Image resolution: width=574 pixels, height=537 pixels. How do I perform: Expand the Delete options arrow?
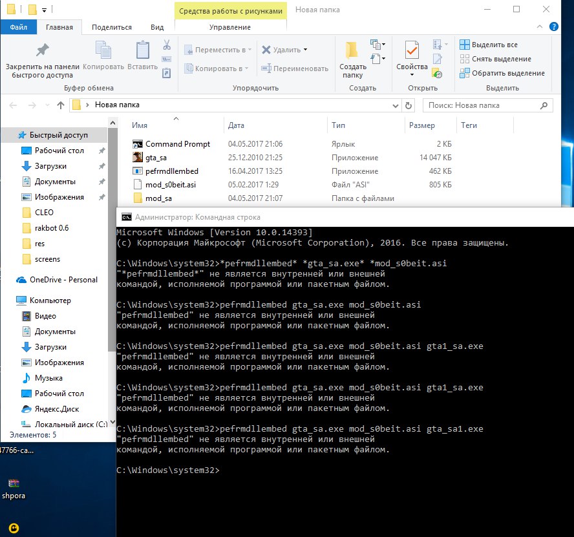(x=305, y=49)
